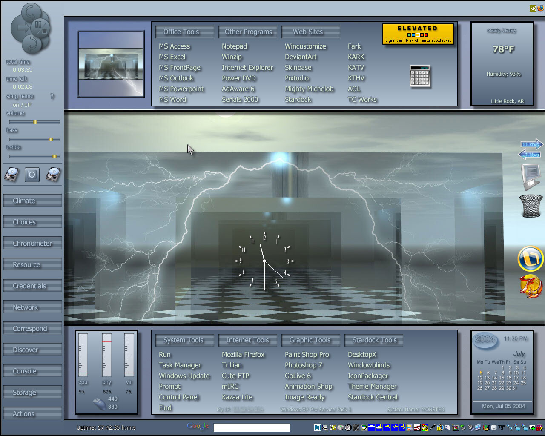Visit the Fark web site

click(354, 46)
